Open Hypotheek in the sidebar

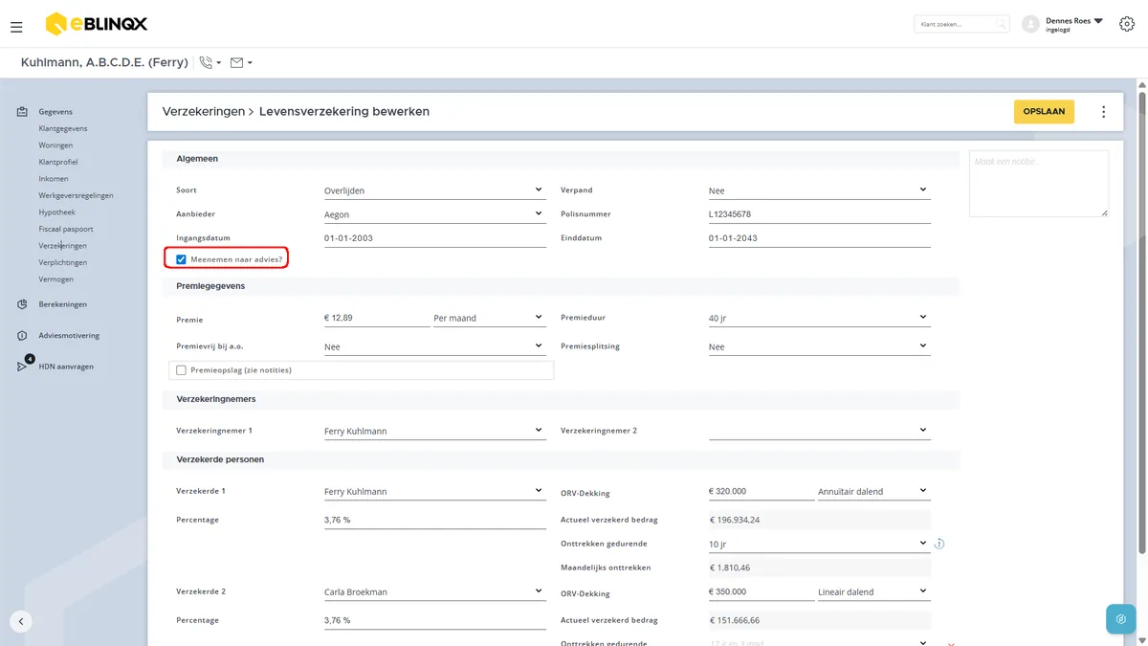coord(56,212)
